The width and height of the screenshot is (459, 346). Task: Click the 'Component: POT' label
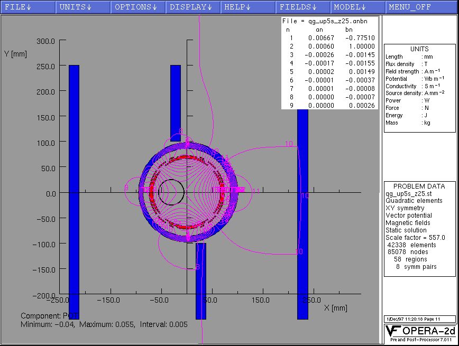click(x=49, y=316)
